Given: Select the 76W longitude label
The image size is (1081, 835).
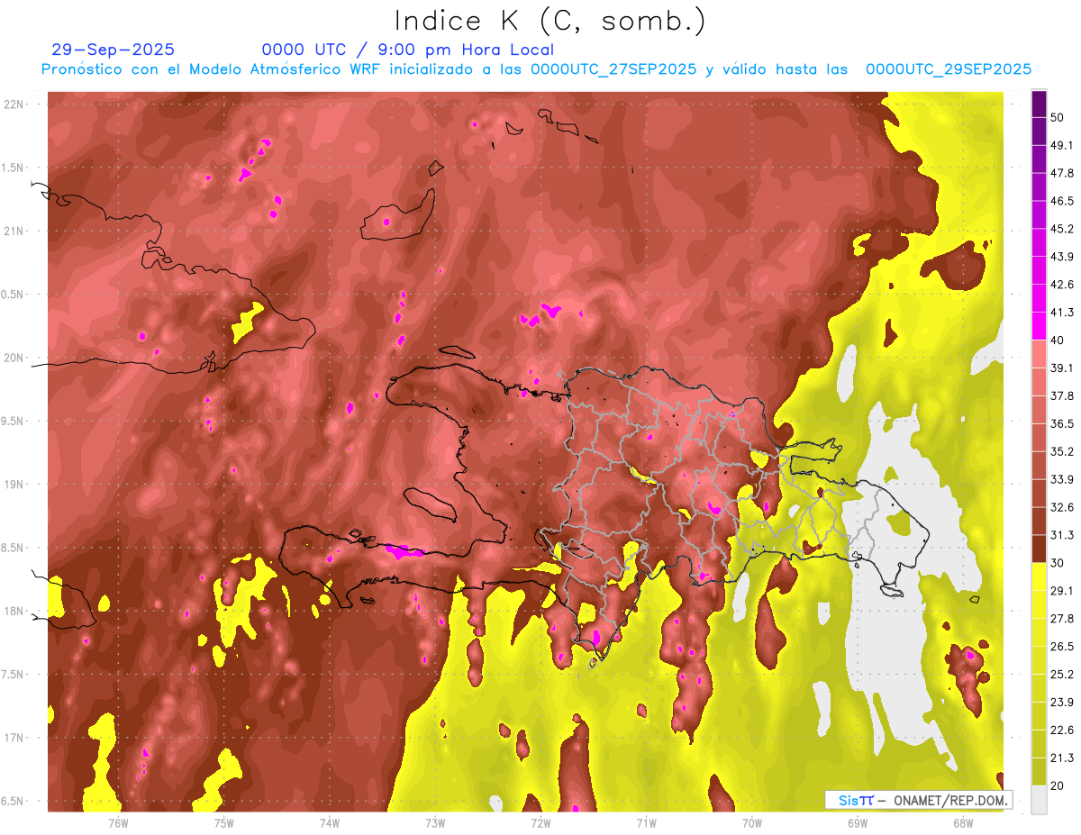Looking at the screenshot, I should (x=118, y=822).
